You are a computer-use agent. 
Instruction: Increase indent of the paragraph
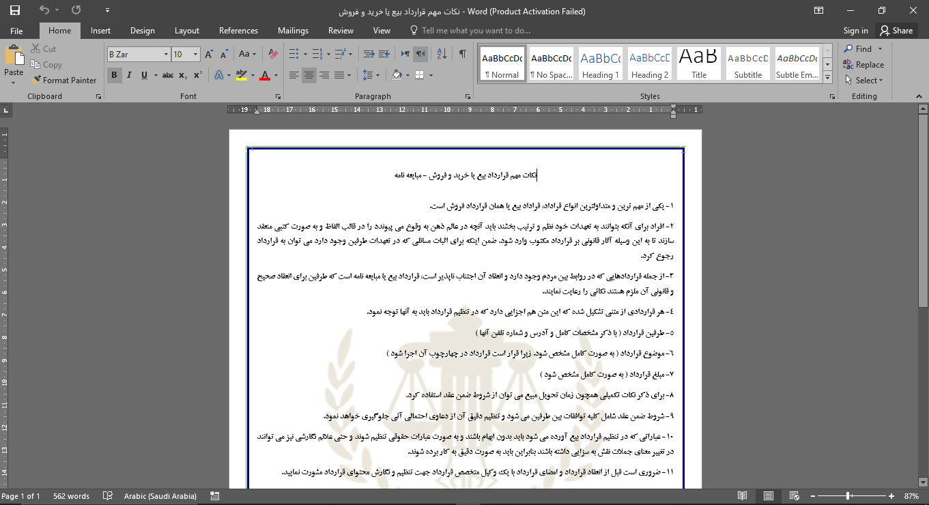(x=386, y=55)
